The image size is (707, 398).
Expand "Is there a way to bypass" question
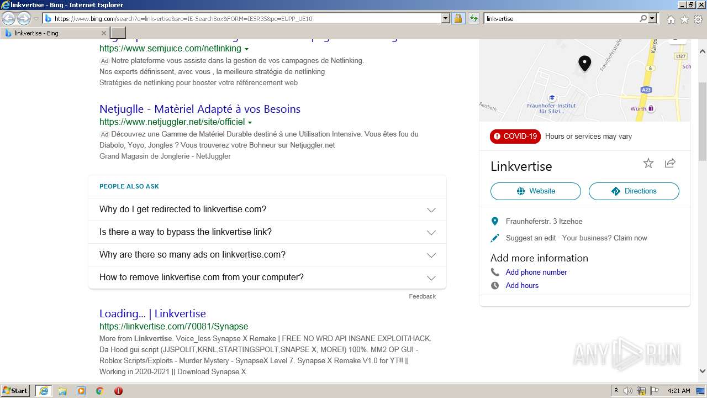tap(267, 232)
